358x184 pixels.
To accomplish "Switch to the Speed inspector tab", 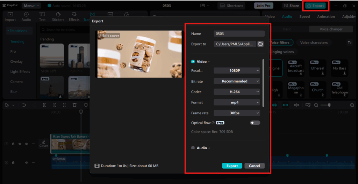I will (305, 17).
